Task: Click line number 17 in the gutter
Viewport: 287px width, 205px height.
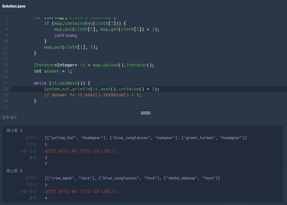Action: (x=6, y=83)
